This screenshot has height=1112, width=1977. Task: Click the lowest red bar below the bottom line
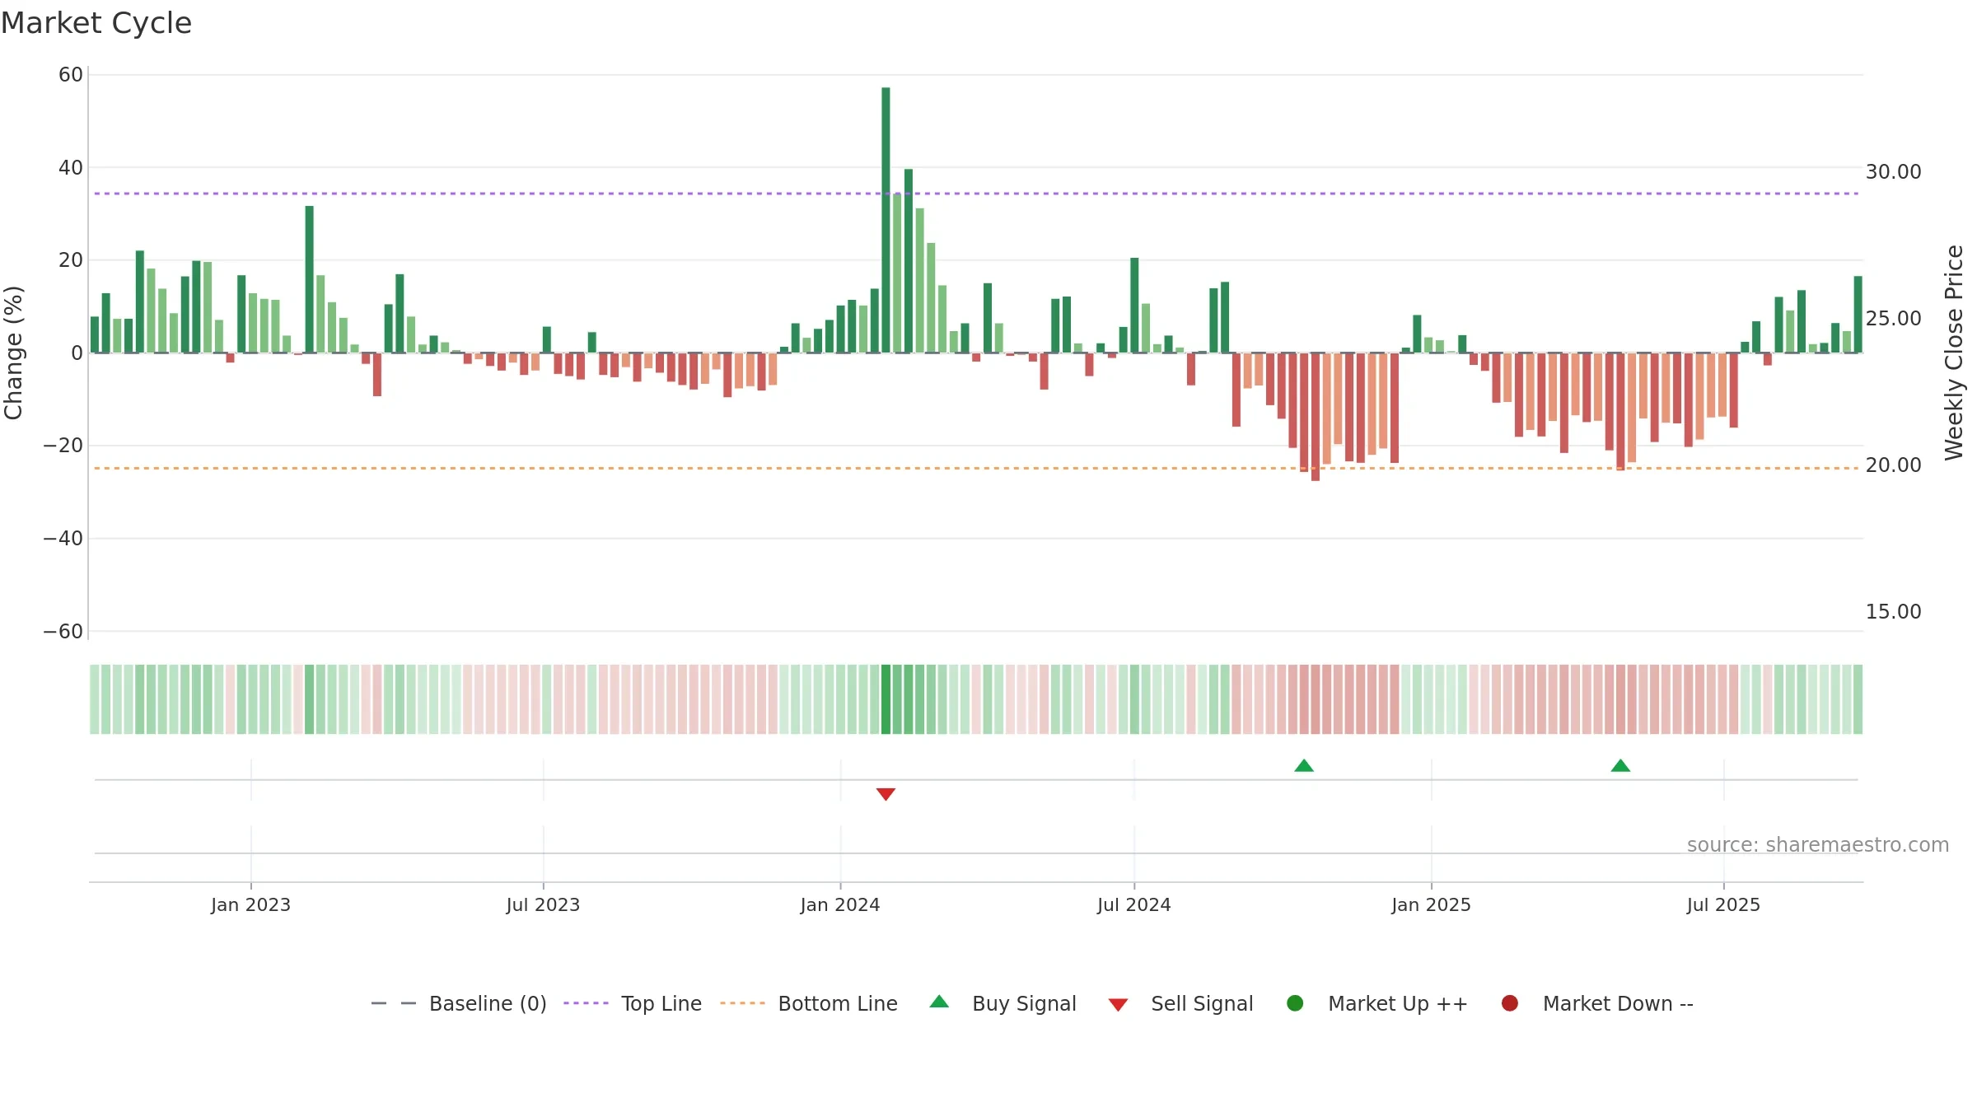(x=1316, y=417)
